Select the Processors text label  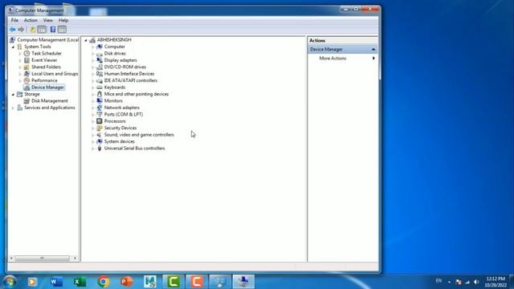115,121
